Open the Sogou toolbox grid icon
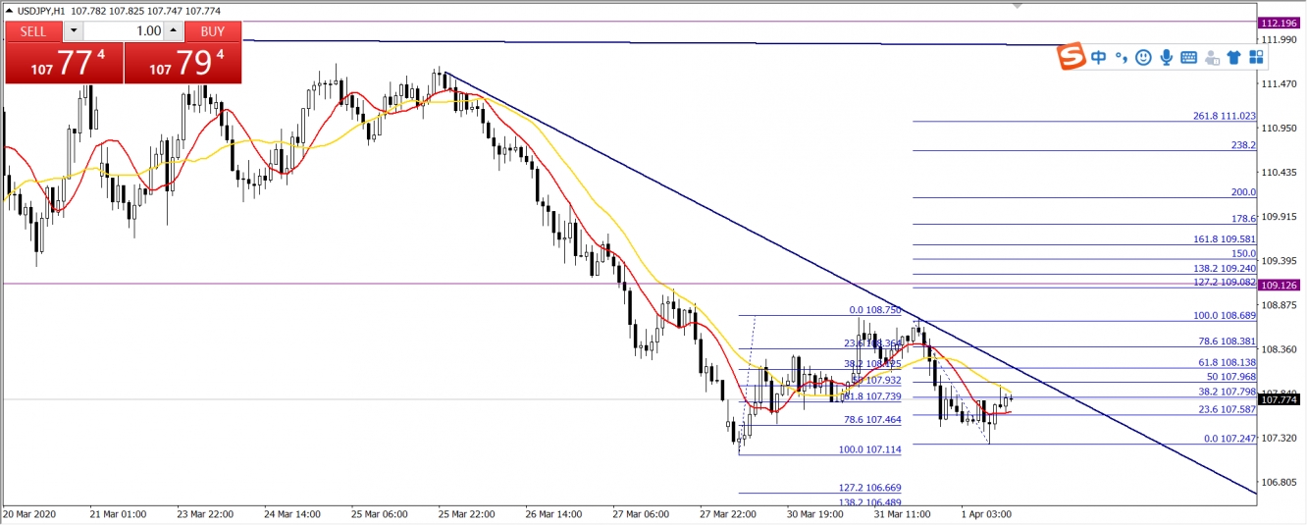This screenshot has height=525, width=1307. point(1256,58)
